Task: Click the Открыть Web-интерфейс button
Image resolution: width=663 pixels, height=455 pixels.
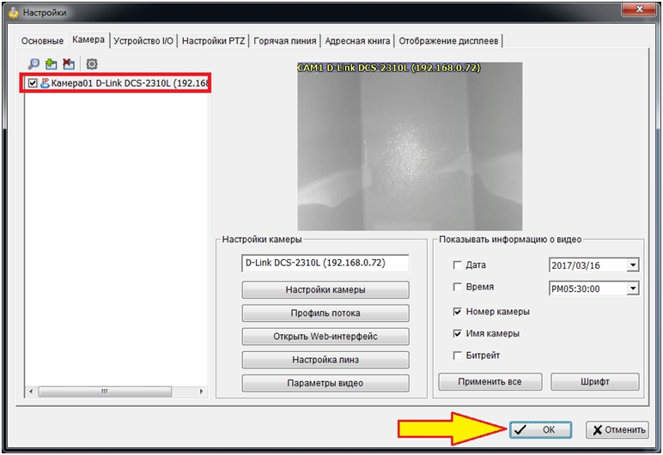Action: point(325,337)
